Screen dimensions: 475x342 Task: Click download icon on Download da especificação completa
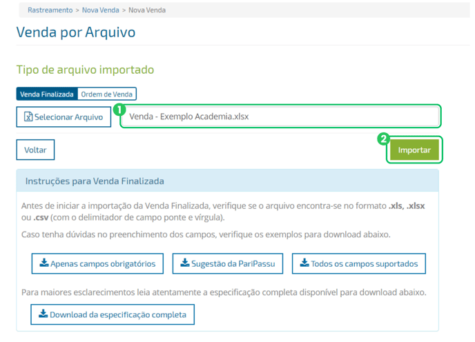point(43,314)
